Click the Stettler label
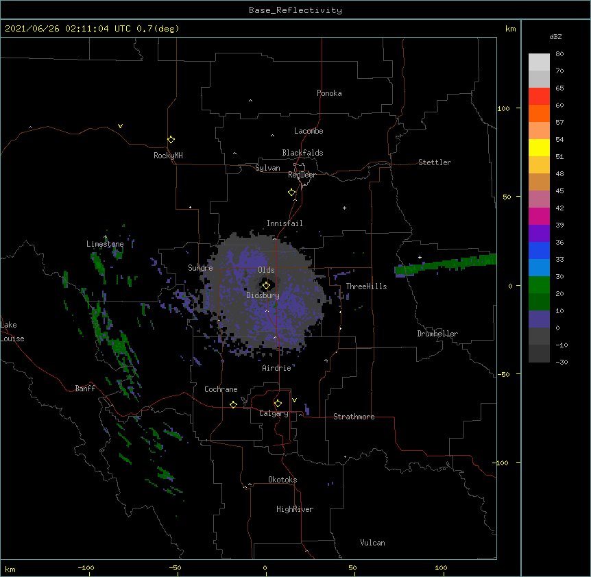 [x=435, y=162]
